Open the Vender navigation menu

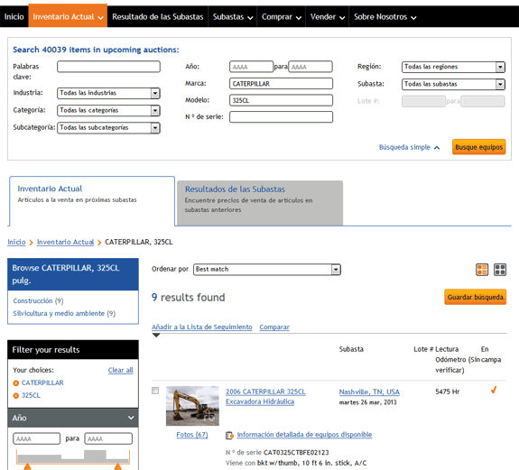328,16
